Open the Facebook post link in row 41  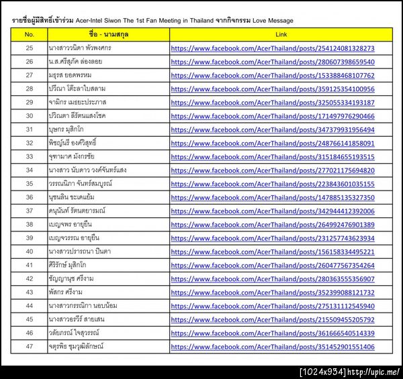(273, 266)
